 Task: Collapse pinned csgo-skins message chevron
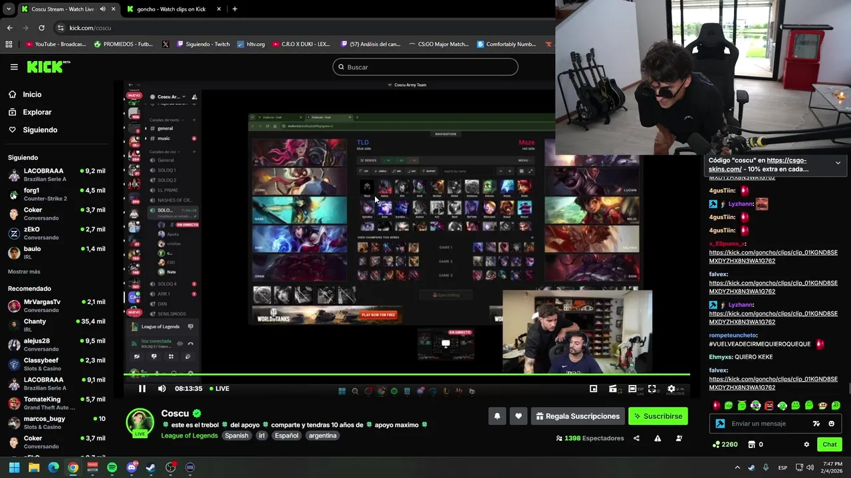click(x=838, y=163)
